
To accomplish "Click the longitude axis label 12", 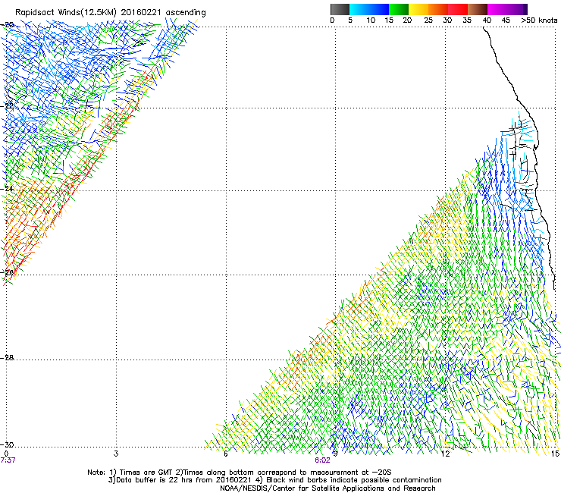I will 446,454.
